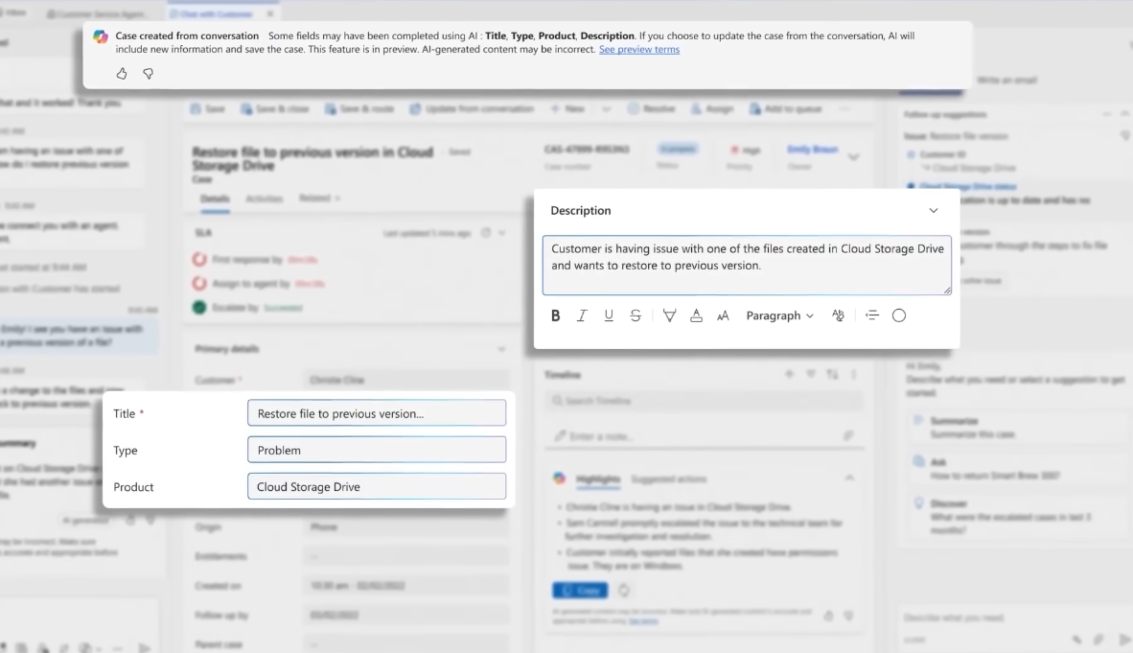Click the circle icon in the editor toolbar
This screenshot has height=653, width=1133.
pos(899,315)
